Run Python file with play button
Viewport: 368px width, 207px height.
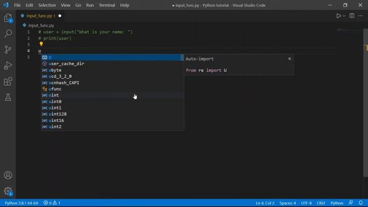(x=339, y=16)
